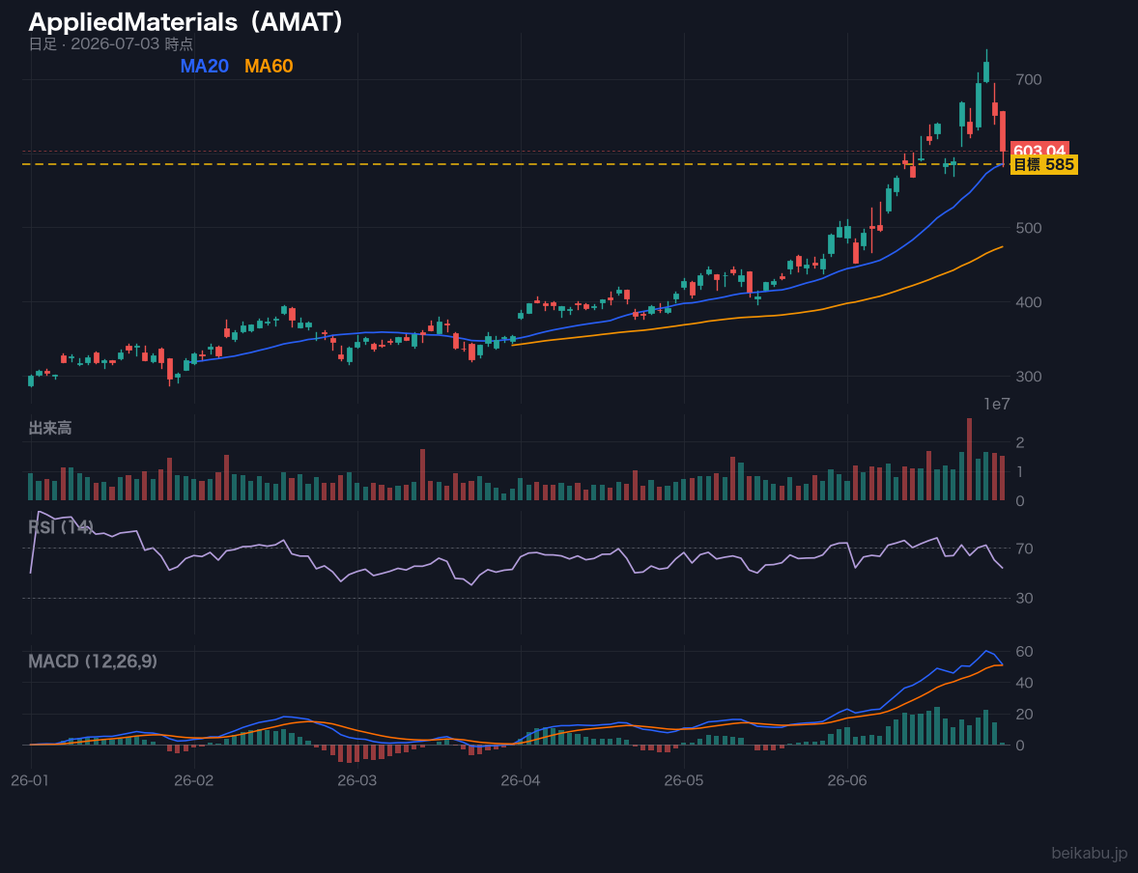Click the MACD (12,26,9) panel label
The image size is (1138, 873).
93,662
